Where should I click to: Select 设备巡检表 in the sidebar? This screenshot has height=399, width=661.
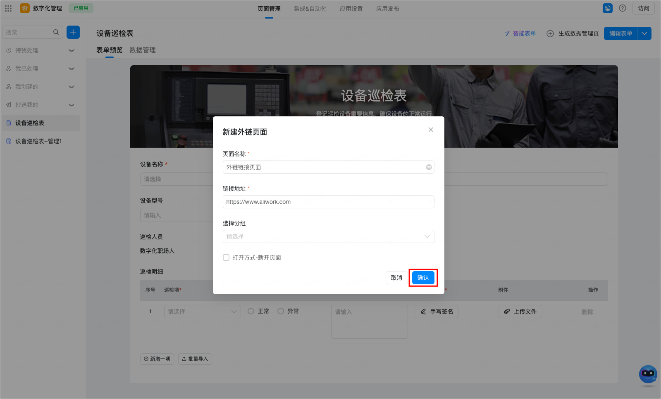pyautogui.click(x=41, y=123)
